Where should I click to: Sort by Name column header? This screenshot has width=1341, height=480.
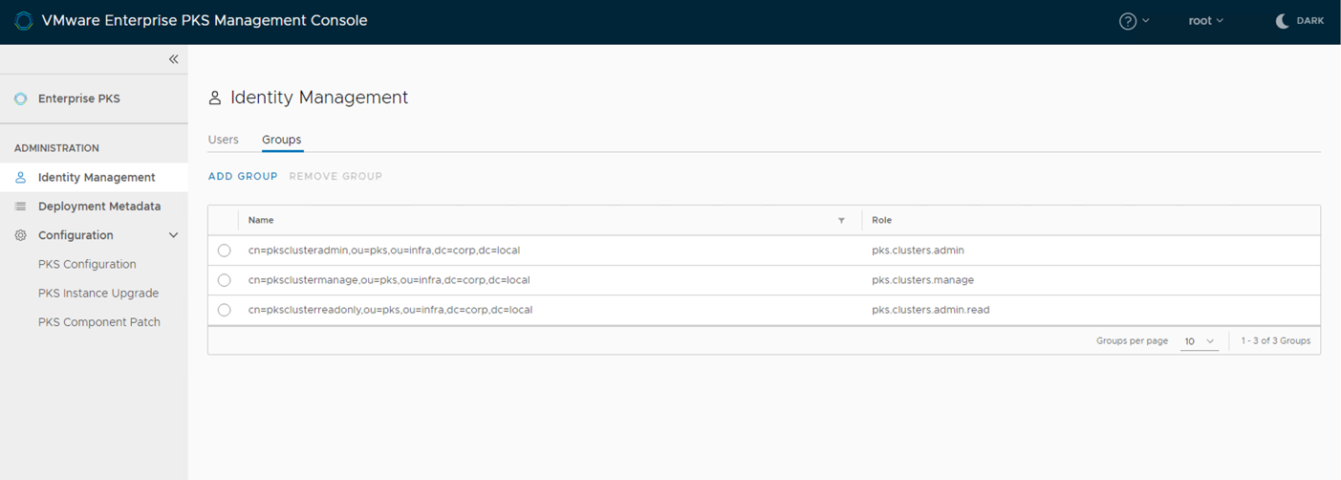(x=261, y=220)
